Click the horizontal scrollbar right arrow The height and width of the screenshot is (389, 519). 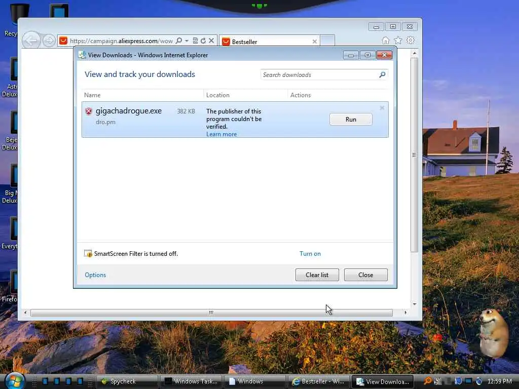click(405, 313)
